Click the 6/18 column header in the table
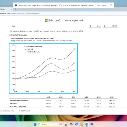 coord(48,97)
